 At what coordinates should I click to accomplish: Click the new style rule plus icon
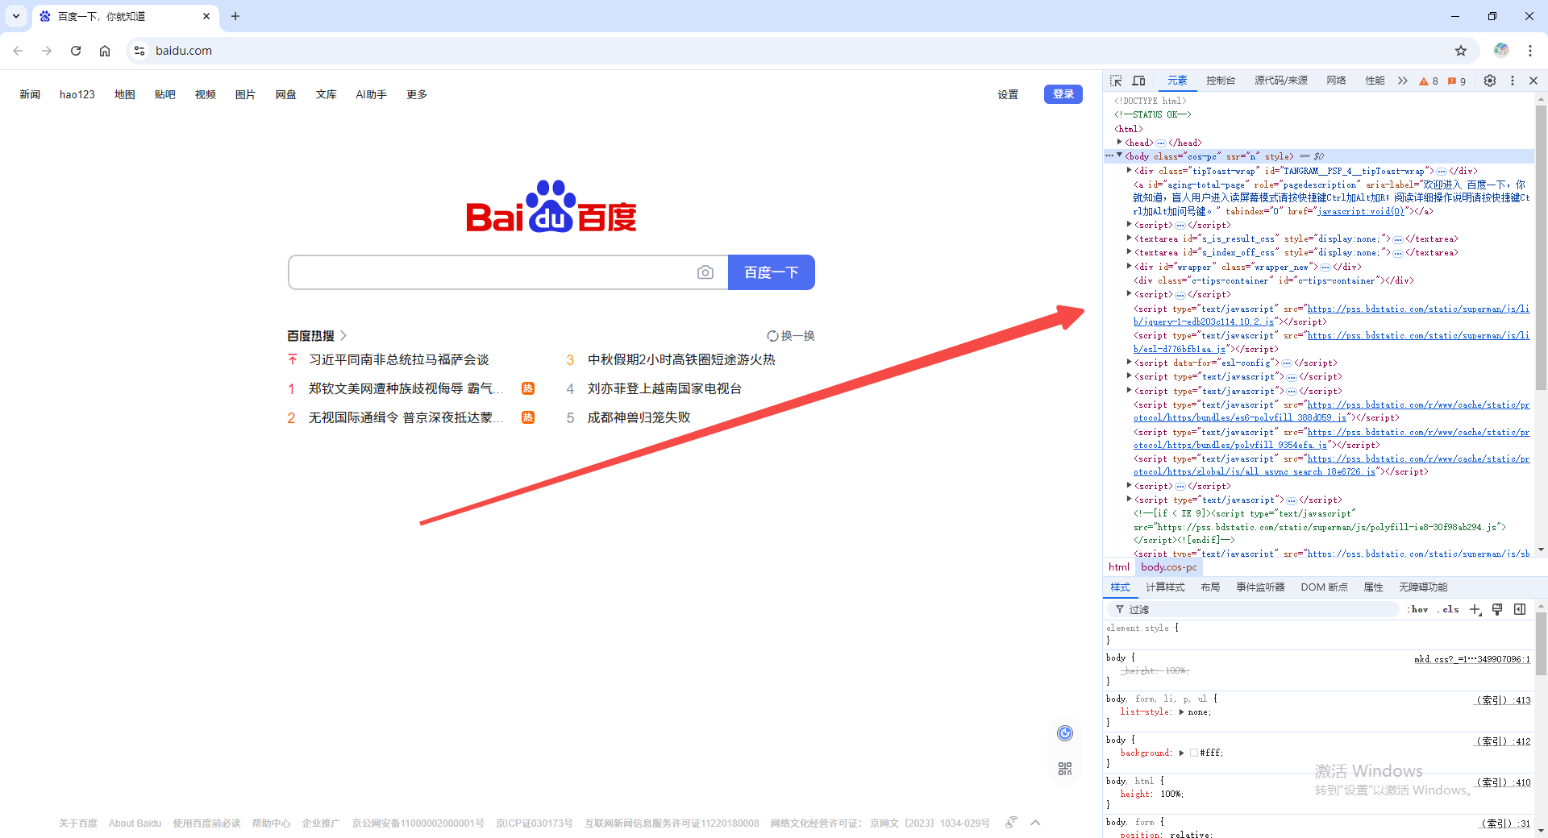click(1475, 610)
